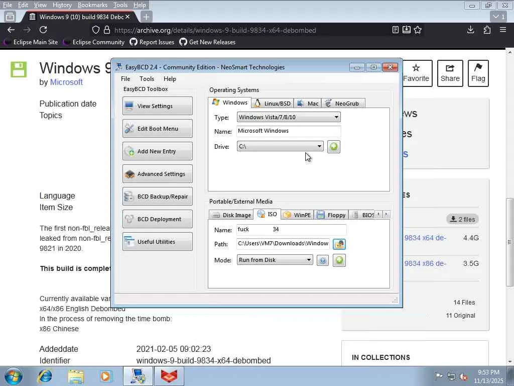Reload the archive.org page

43,30
